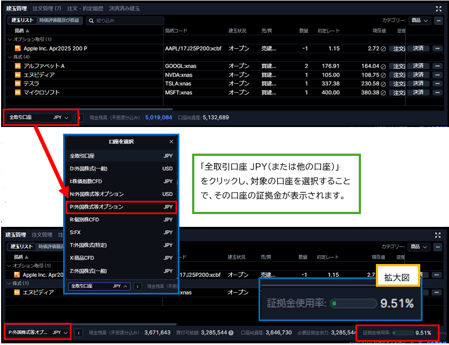The image size is (449, 345).
Task: Select the 建玉管理 tab in upper panel
Action: pyautogui.click(x=17, y=9)
